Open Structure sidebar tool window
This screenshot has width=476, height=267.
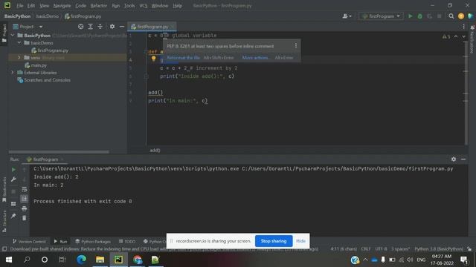click(4, 221)
